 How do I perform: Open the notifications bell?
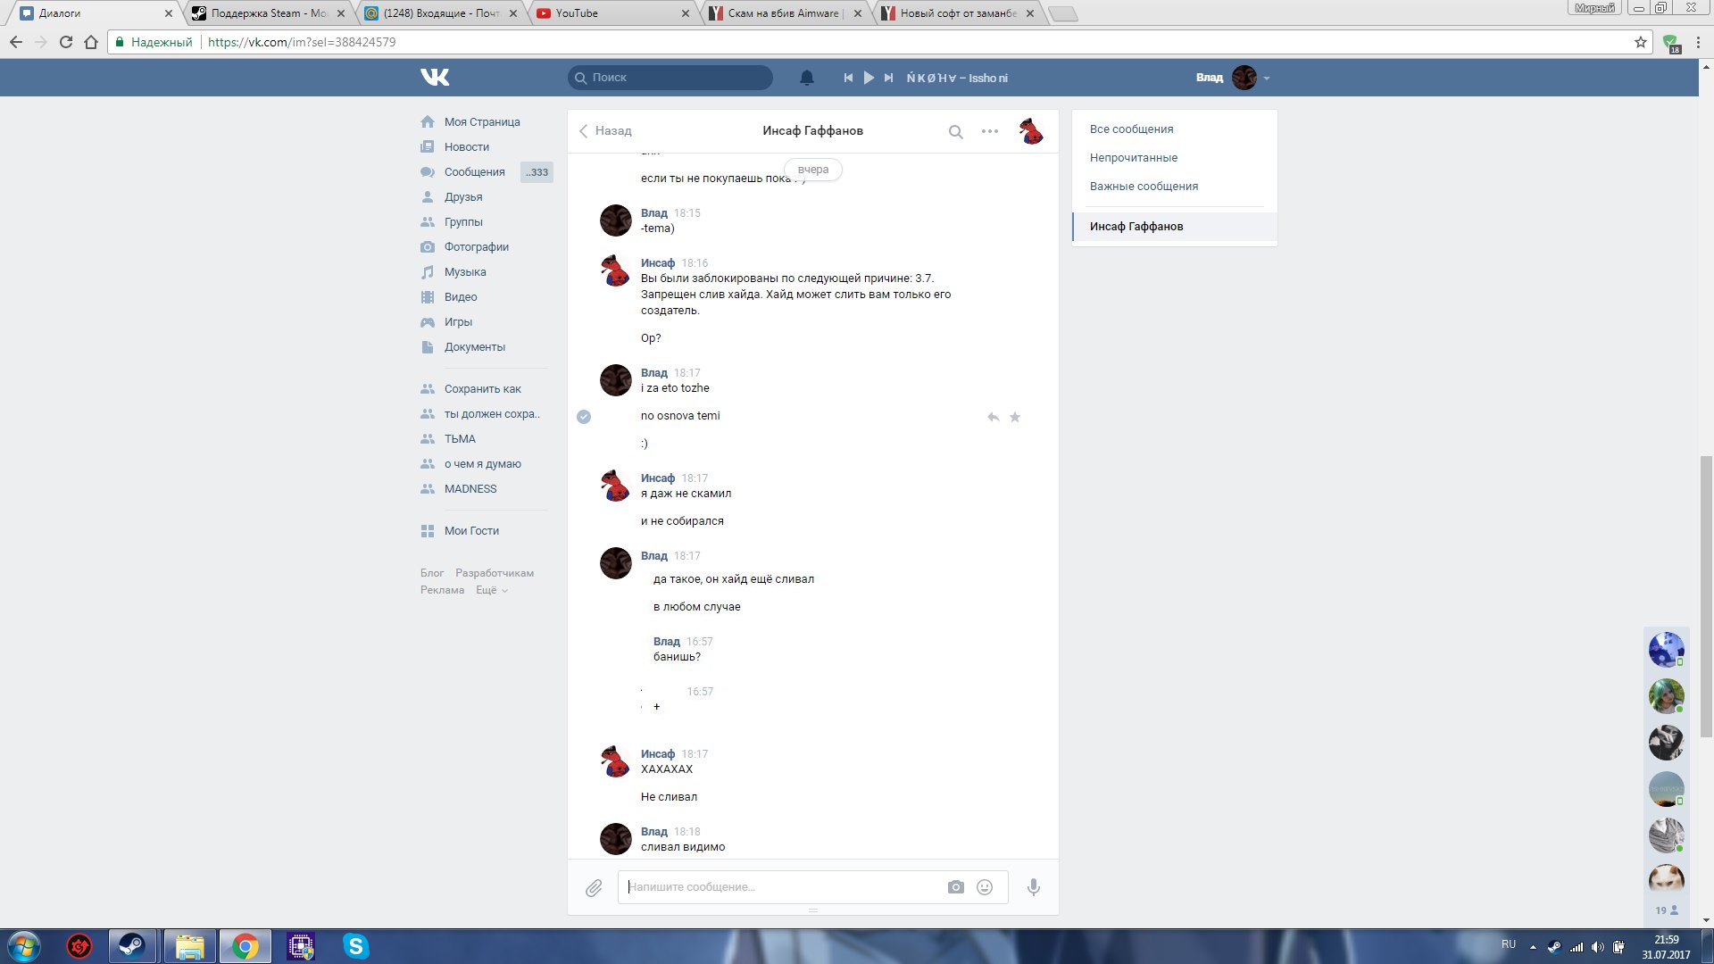tap(806, 78)
